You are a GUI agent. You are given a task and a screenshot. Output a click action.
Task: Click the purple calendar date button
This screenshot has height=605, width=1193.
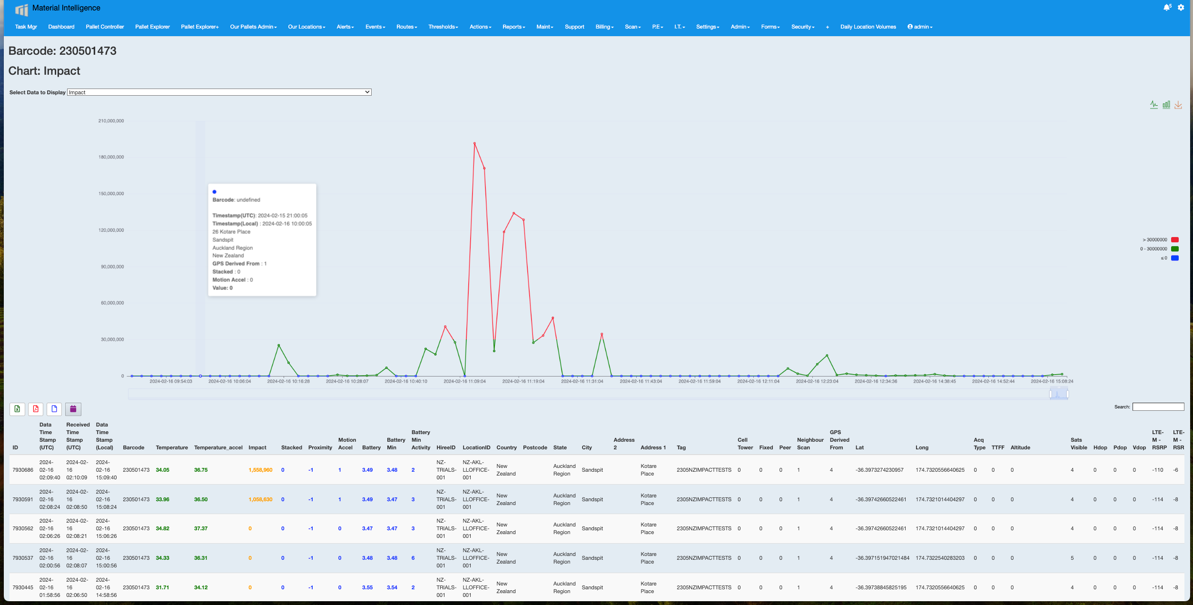click(x=73, y=409)
